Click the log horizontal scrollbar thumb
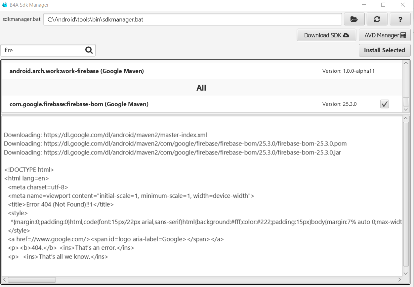 [x=32, y=280]
